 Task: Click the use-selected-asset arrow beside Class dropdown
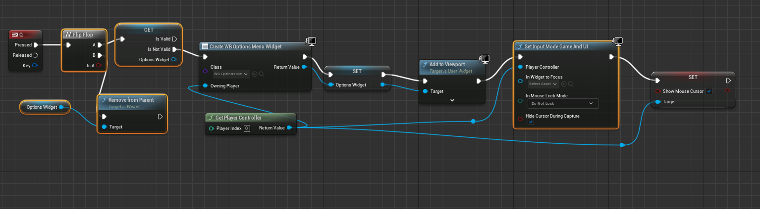point(255,74)
